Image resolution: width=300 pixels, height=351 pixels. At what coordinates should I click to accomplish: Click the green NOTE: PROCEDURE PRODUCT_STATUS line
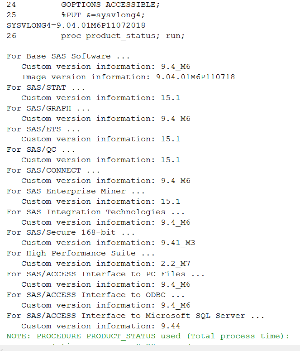point(148,336)
